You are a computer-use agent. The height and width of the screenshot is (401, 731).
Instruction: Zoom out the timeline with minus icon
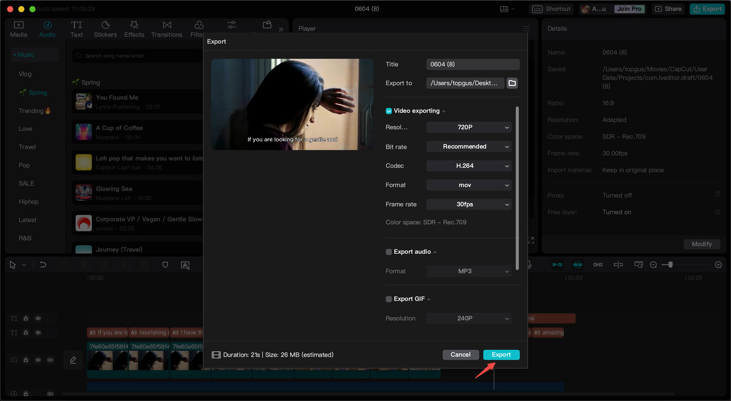pyautogui.click(x=653, y=265)
